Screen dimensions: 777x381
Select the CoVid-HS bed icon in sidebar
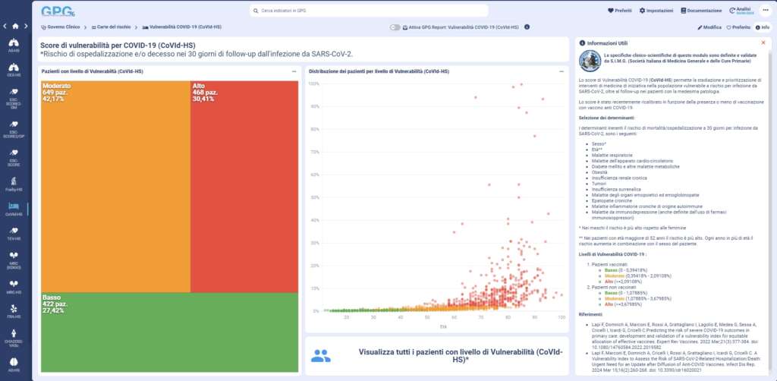pyautogui.click(x=14, y=207)
